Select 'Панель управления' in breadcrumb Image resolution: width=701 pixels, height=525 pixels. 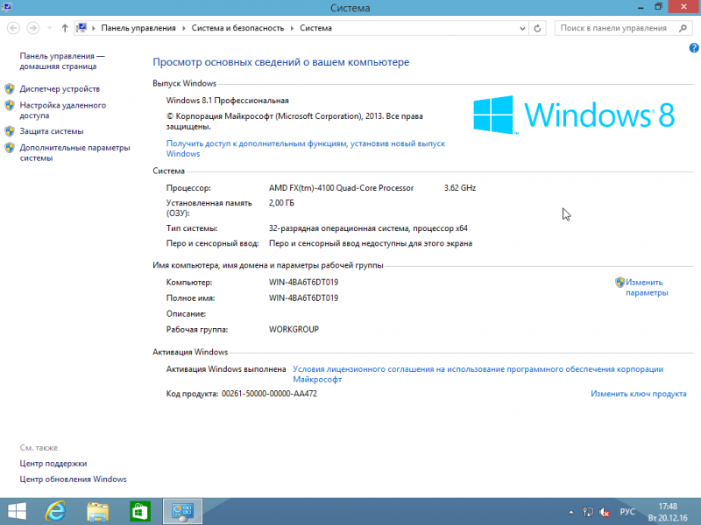(x=138, y=28)
